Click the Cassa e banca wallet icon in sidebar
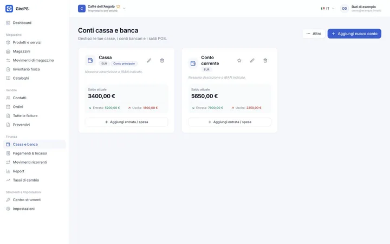 pyautogui.click(x=8, y=144)
